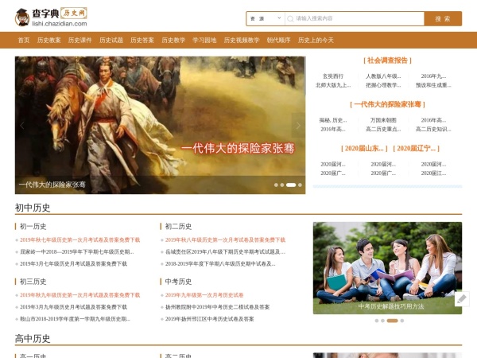Open 历史教案 navigation item

click(x=48, y=40)
